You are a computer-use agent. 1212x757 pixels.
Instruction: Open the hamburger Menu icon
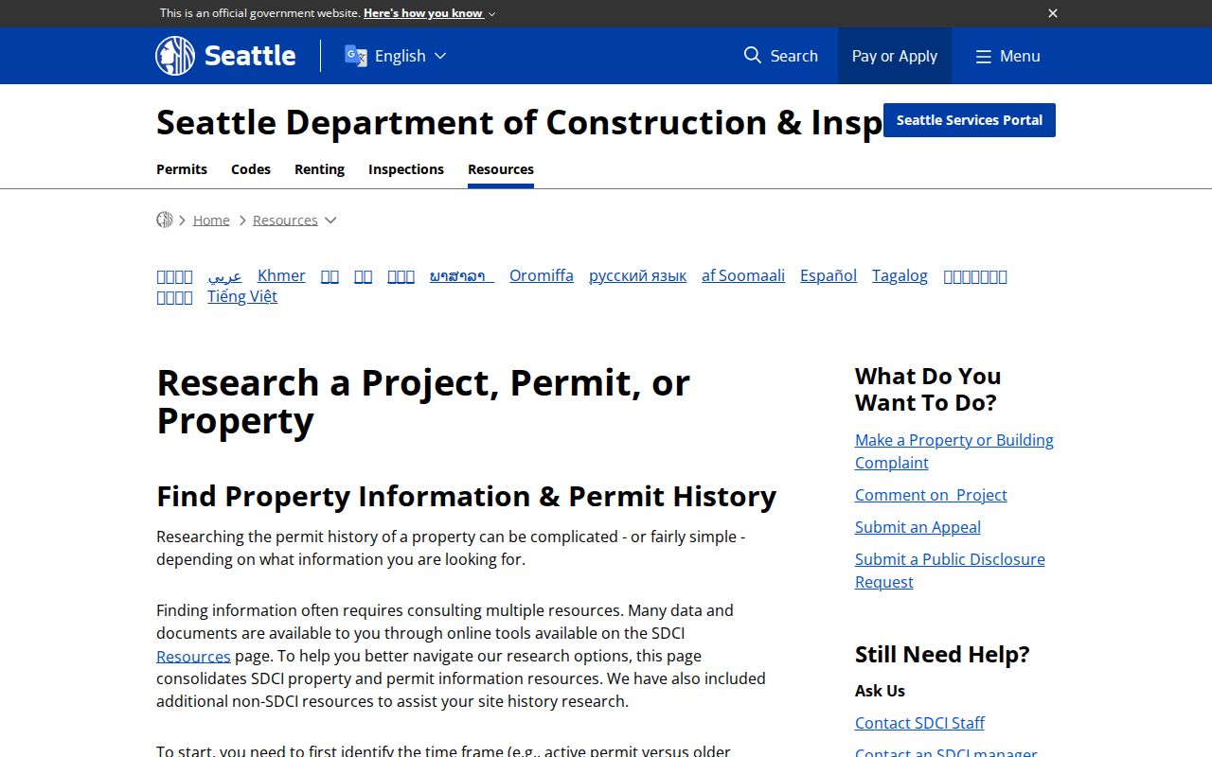(984, 57)
